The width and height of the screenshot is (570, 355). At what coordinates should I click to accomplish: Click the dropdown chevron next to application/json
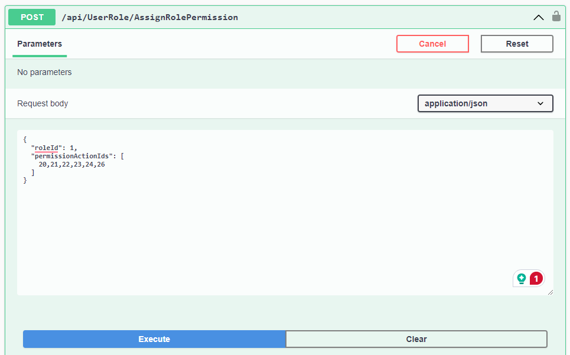(540, 103)
